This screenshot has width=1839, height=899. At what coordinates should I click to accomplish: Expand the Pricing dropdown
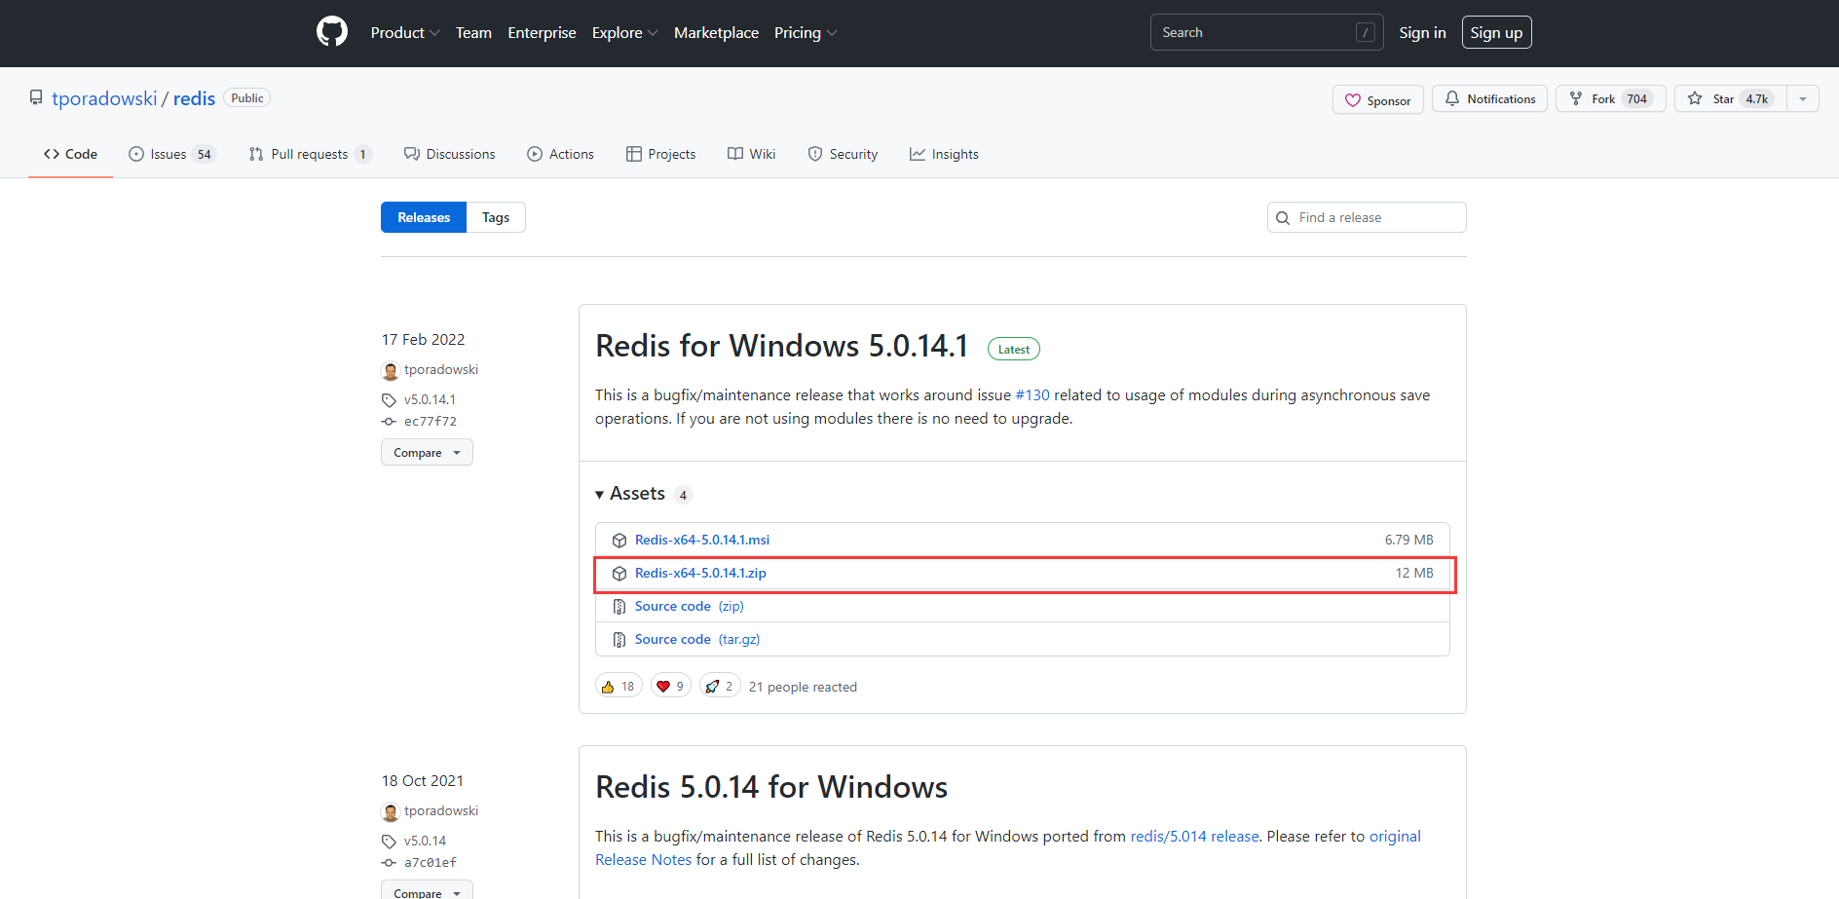click(806, 33)
